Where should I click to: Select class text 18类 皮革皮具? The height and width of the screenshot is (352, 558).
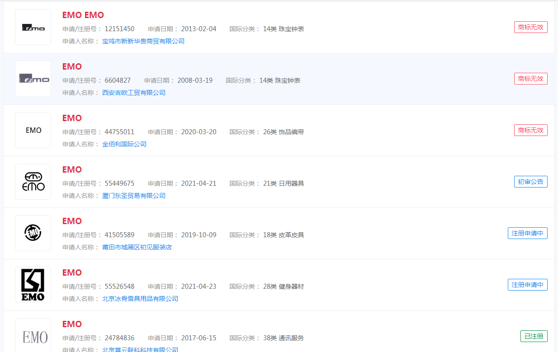click(284, 235)
